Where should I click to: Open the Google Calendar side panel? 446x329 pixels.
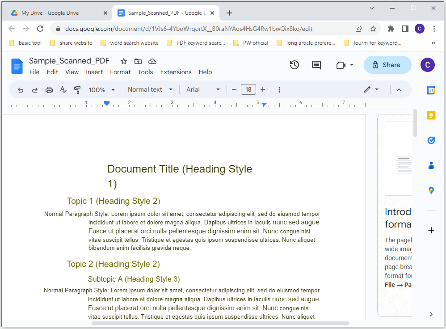pyautogui.click(x=431, y=90)
